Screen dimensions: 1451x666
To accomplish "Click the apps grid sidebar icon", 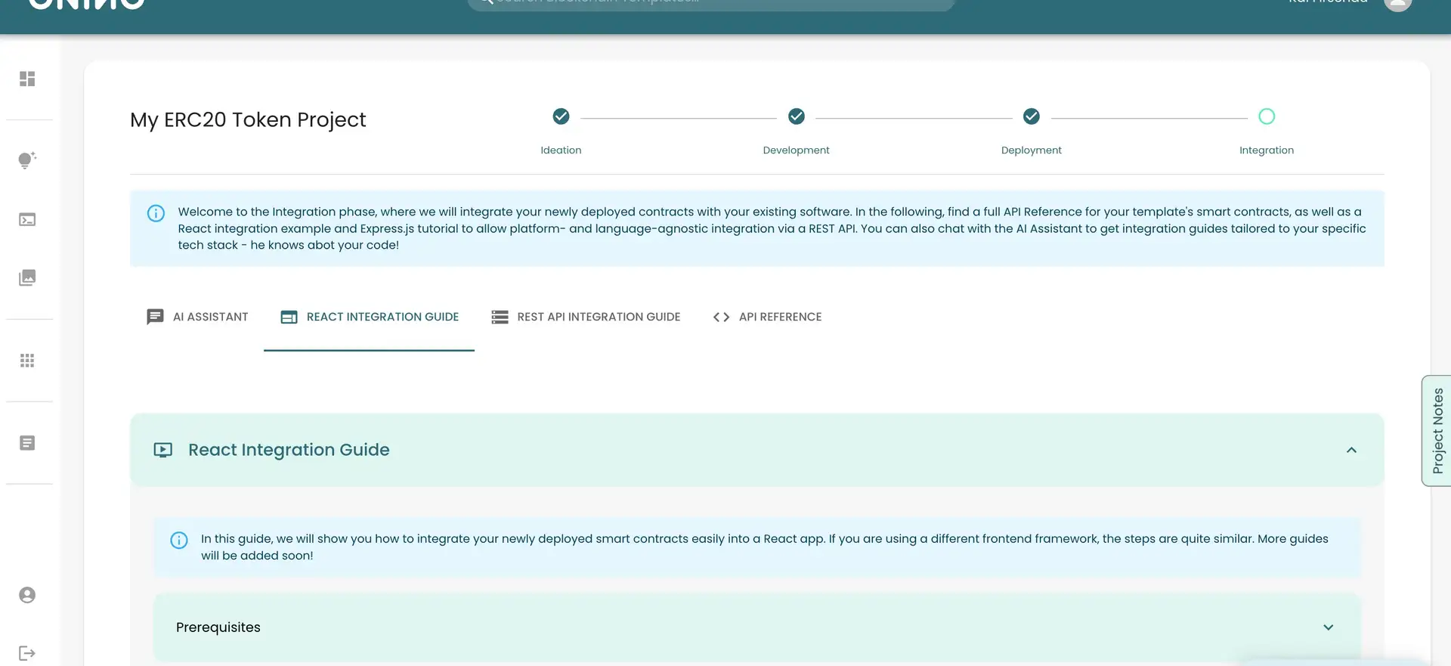I will (27, 361).
